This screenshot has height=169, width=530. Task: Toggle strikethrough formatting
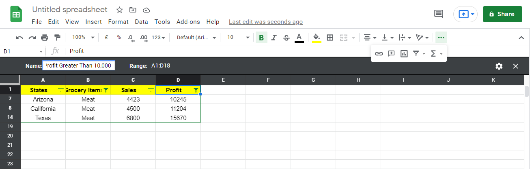[x=287, y=38]
